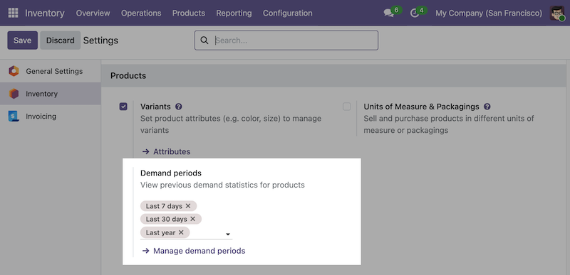The height and width of the screenshot is (275, 570).
Task: Focus the Search settings field
Action: click(x=286, y=41)
